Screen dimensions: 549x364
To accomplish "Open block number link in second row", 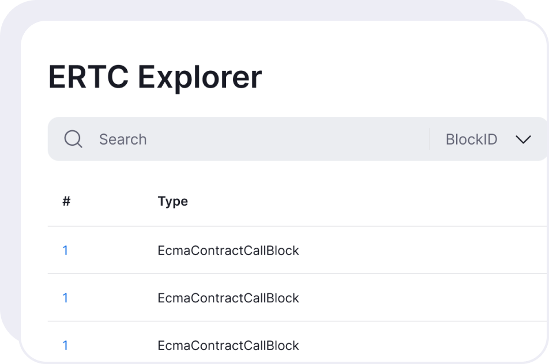I will 65,298.
